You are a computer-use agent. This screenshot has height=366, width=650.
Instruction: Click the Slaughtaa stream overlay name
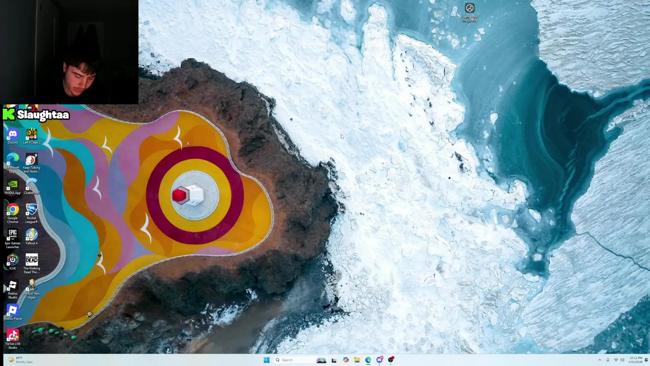[43, 115]
